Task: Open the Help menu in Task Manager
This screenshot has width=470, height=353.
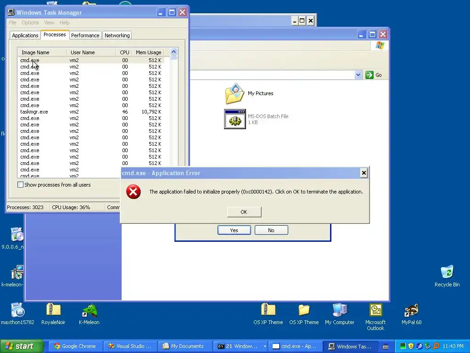Action: (64, 23)
